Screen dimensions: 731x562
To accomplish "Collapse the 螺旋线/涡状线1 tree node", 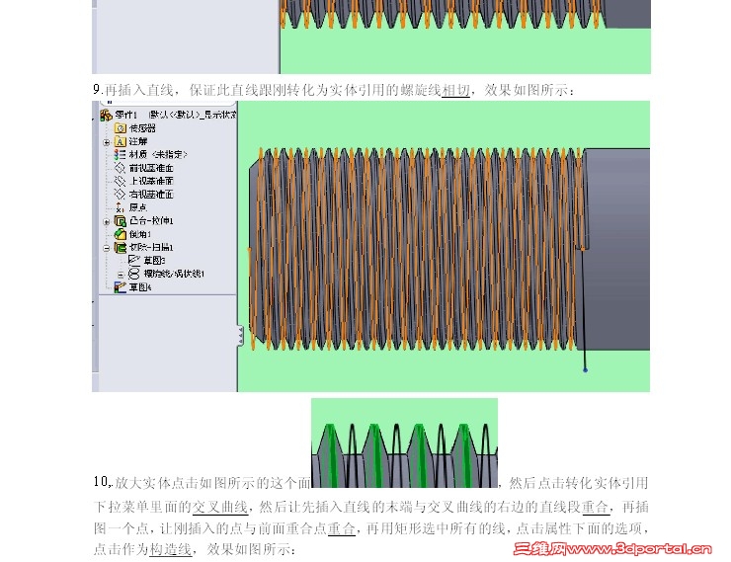I will (121, 275).
